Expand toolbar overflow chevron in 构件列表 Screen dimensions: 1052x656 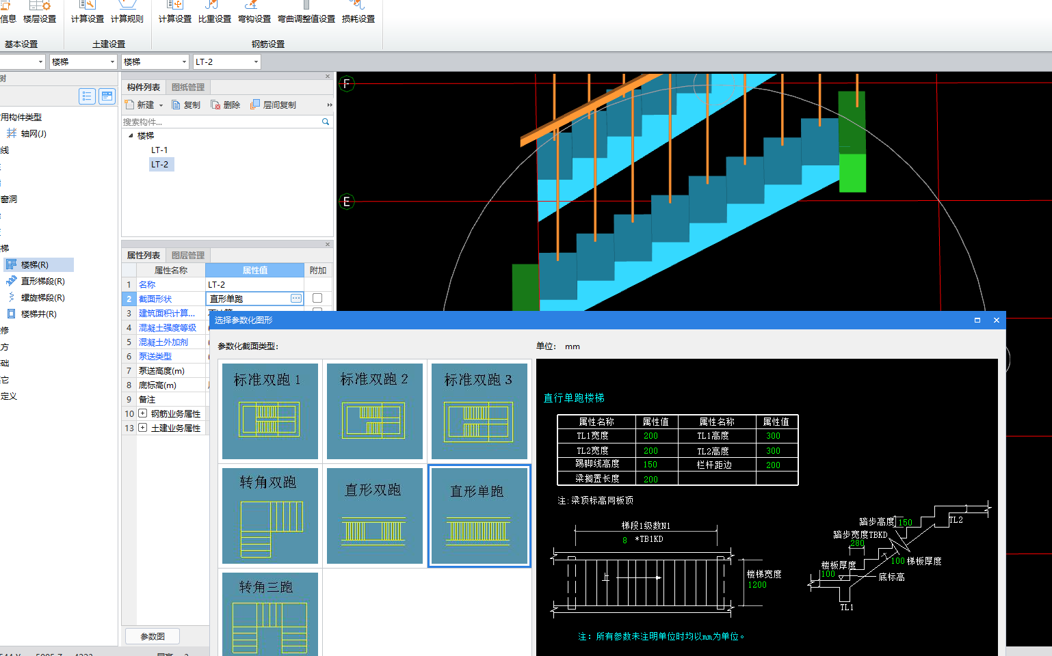[329, 105]
